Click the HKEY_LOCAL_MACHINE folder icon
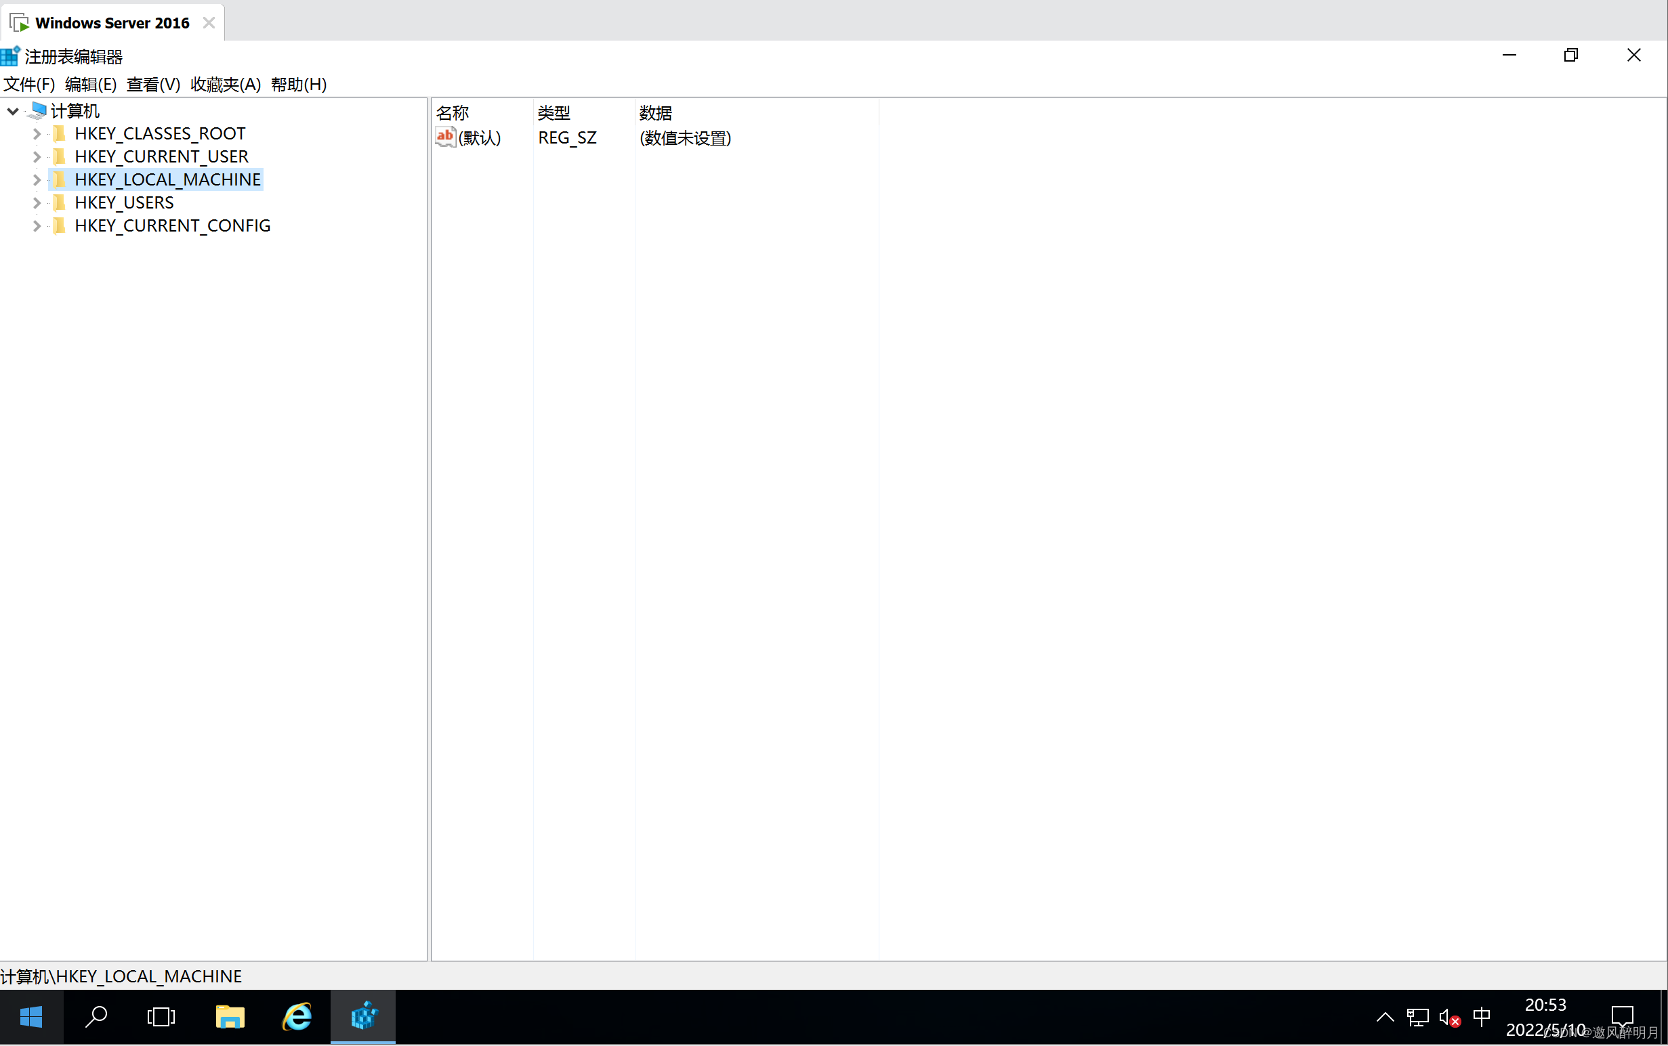This screenshot has width=1668, height=1046. [x=60, y=180]
